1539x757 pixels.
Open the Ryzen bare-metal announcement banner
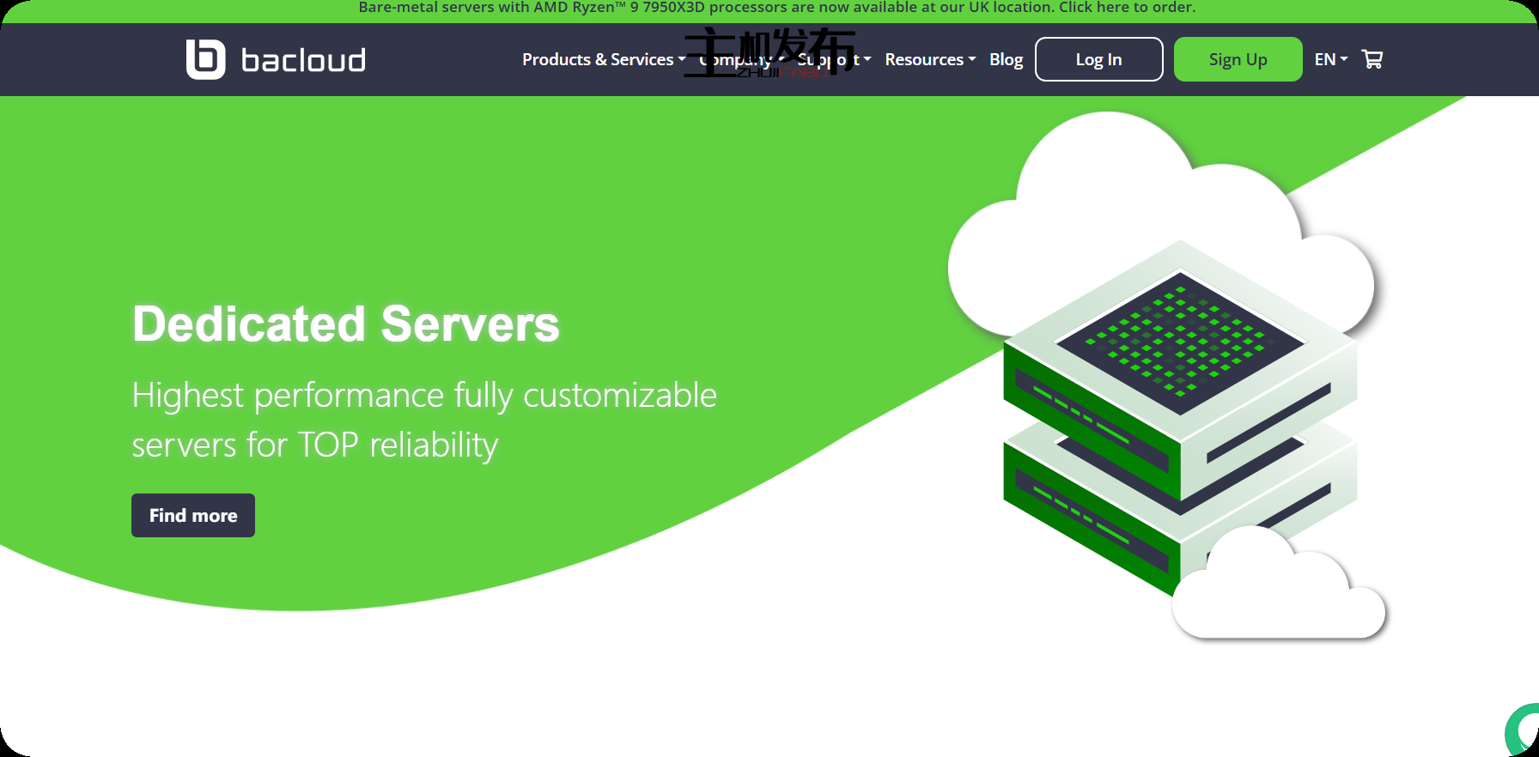click(x=776, y=8)
